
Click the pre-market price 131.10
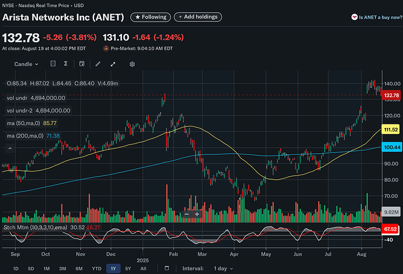(116, 37)
